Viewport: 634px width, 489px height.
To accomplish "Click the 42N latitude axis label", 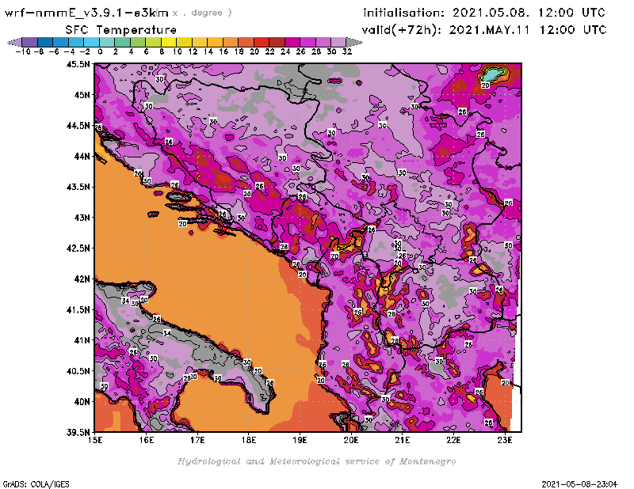I will click(81, 279).
